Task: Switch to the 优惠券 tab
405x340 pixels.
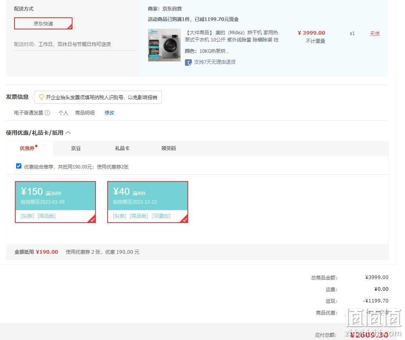Action: pos(27,148)
